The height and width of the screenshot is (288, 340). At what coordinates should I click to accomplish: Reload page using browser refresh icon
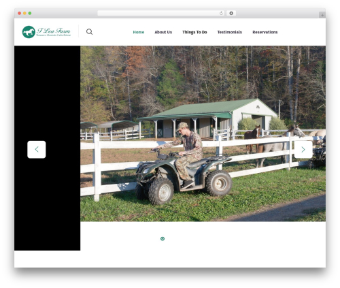click(x=221, y=13)
